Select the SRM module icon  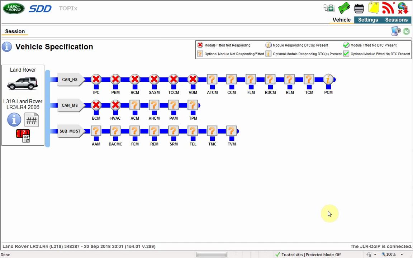coord(174,131)
